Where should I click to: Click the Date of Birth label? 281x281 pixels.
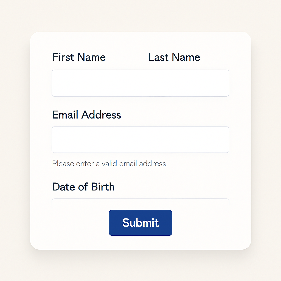[x=83, y=187]
